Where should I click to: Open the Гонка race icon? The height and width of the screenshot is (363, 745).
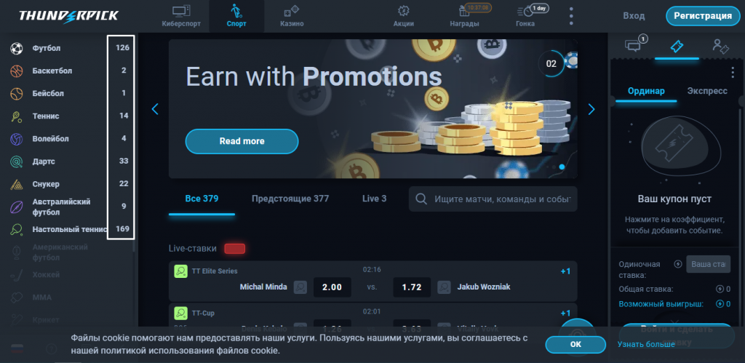[525, 11]
